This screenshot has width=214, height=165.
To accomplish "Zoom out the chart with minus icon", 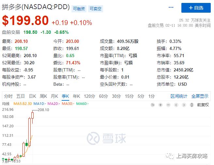I will tap(168, 105).
